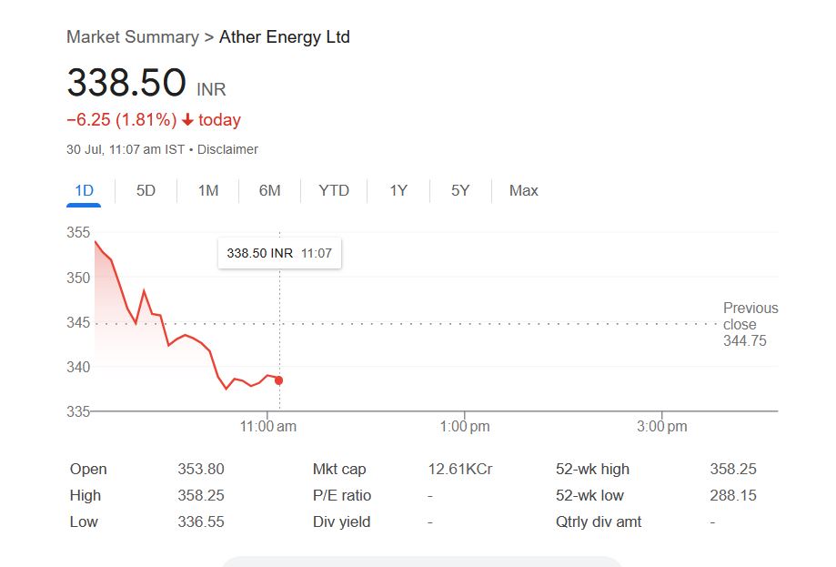Click the Previous close 344.75 label
Viewport: 836px width, 567px height.
click(x=750, y=324)
